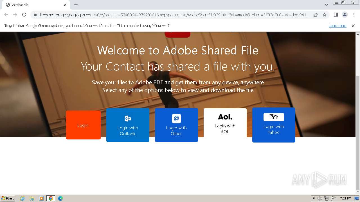Click the orange Login button

point(83,125)
